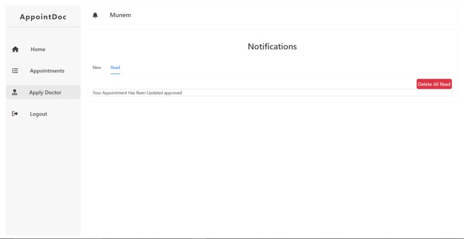Click the Delete All Read button
Screen dimensions: 464x239
pyautogui.click(x=434, y=84)
